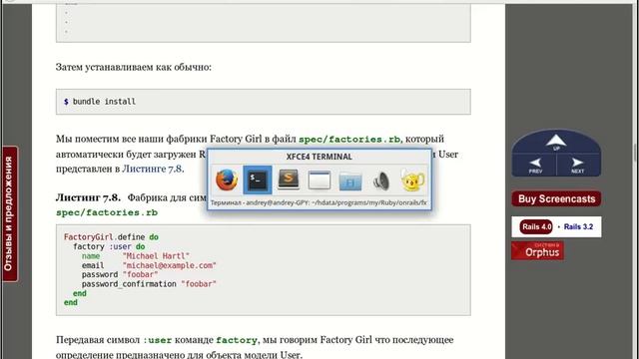Viewport: 639px width, 359px height.
Task: Switch to the Rails 3.2 version
Action: 578,226
